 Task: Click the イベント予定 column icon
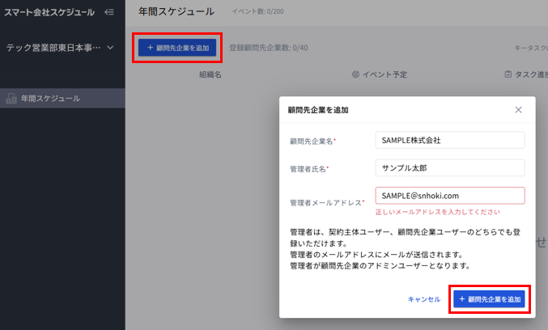click(x=355, y=74)
